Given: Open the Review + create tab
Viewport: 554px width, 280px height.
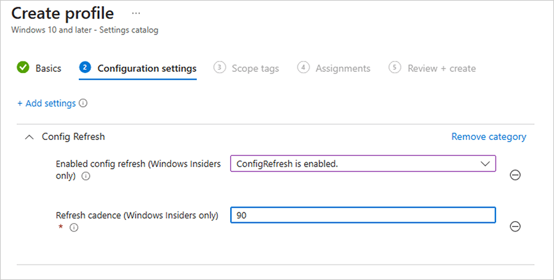Looking at the screenshot, I should [x=441, y=68].
